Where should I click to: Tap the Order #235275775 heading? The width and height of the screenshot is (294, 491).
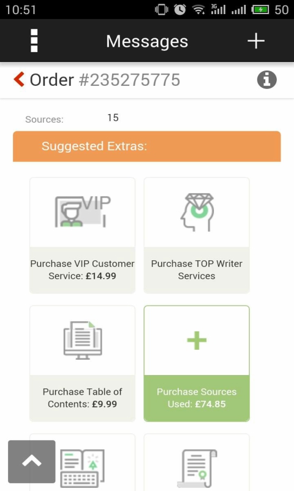[105, 80]
